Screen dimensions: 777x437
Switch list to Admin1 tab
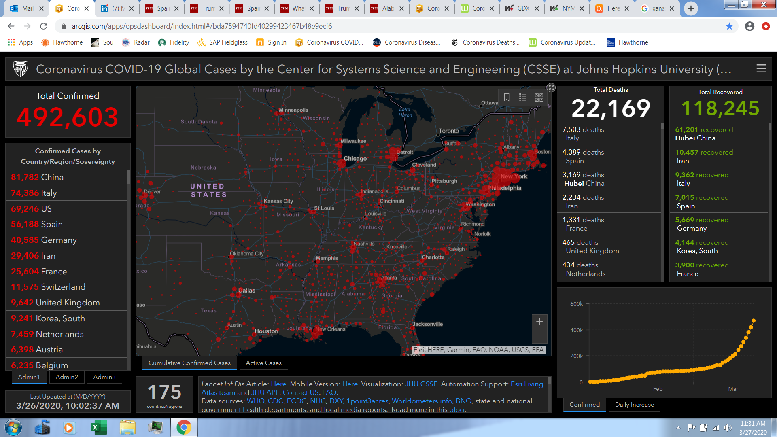pyautogui.click(x=29, y=377)
